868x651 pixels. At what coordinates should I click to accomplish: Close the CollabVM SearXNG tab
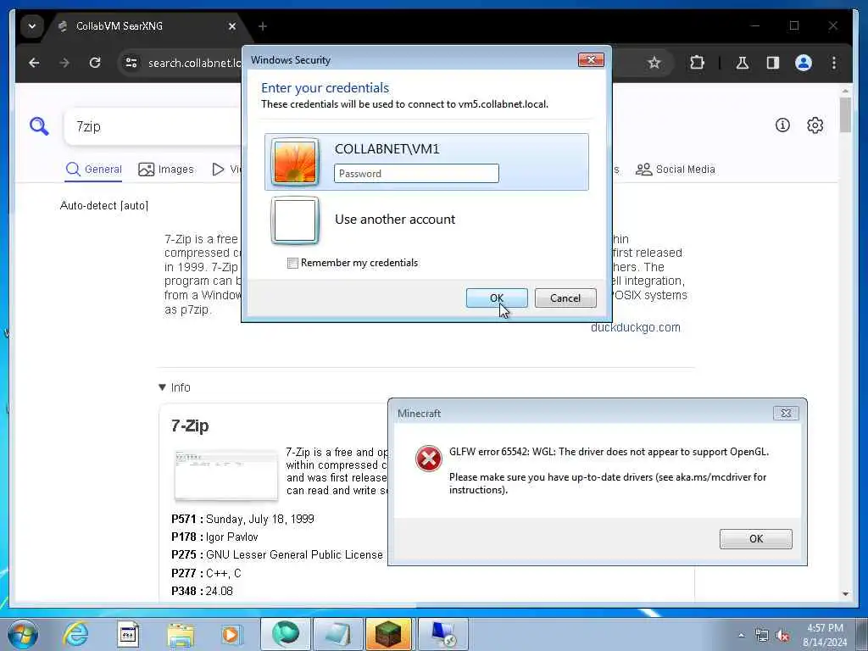232,26
